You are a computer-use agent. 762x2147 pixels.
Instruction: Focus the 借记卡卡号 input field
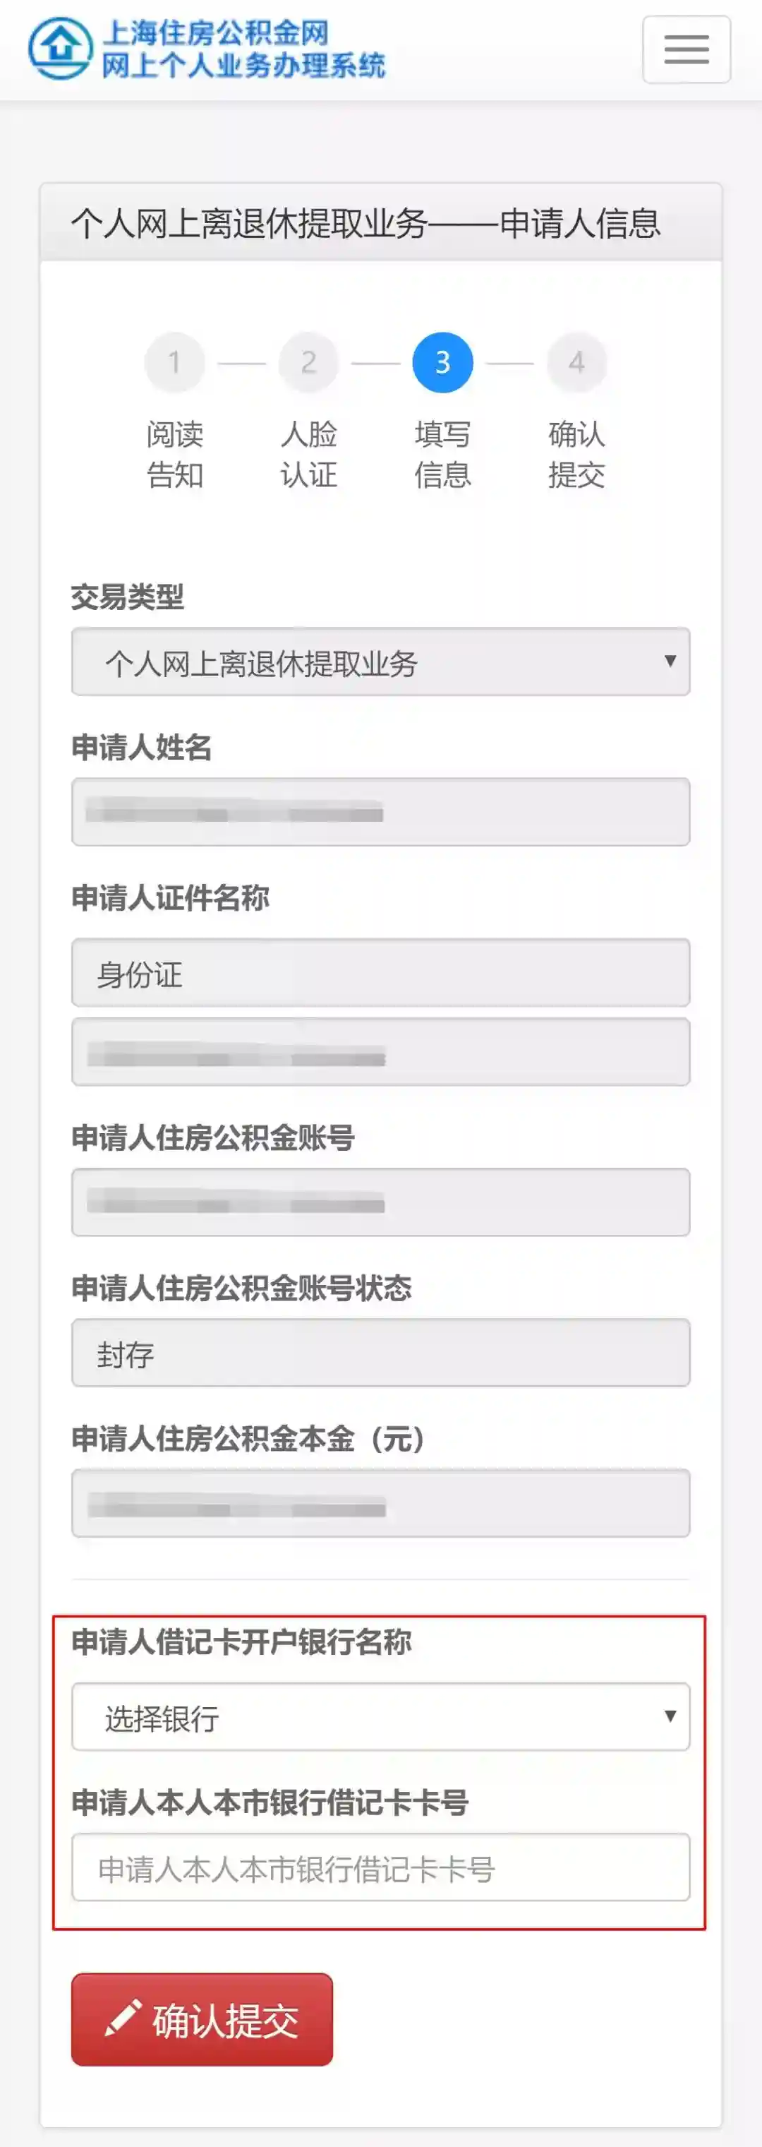[x=380, y=1868]
